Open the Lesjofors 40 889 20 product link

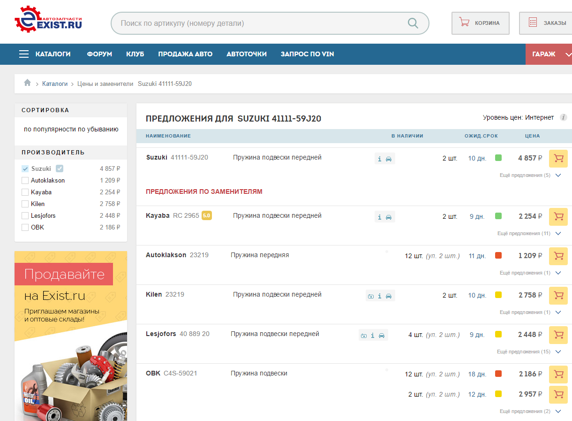[178, 334]
